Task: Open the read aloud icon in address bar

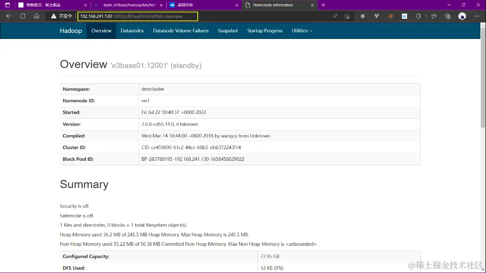Action: point(335,16)
